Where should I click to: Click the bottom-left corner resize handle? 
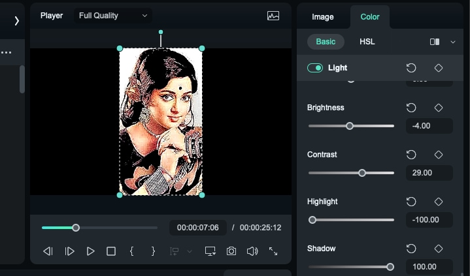point(120,195)
